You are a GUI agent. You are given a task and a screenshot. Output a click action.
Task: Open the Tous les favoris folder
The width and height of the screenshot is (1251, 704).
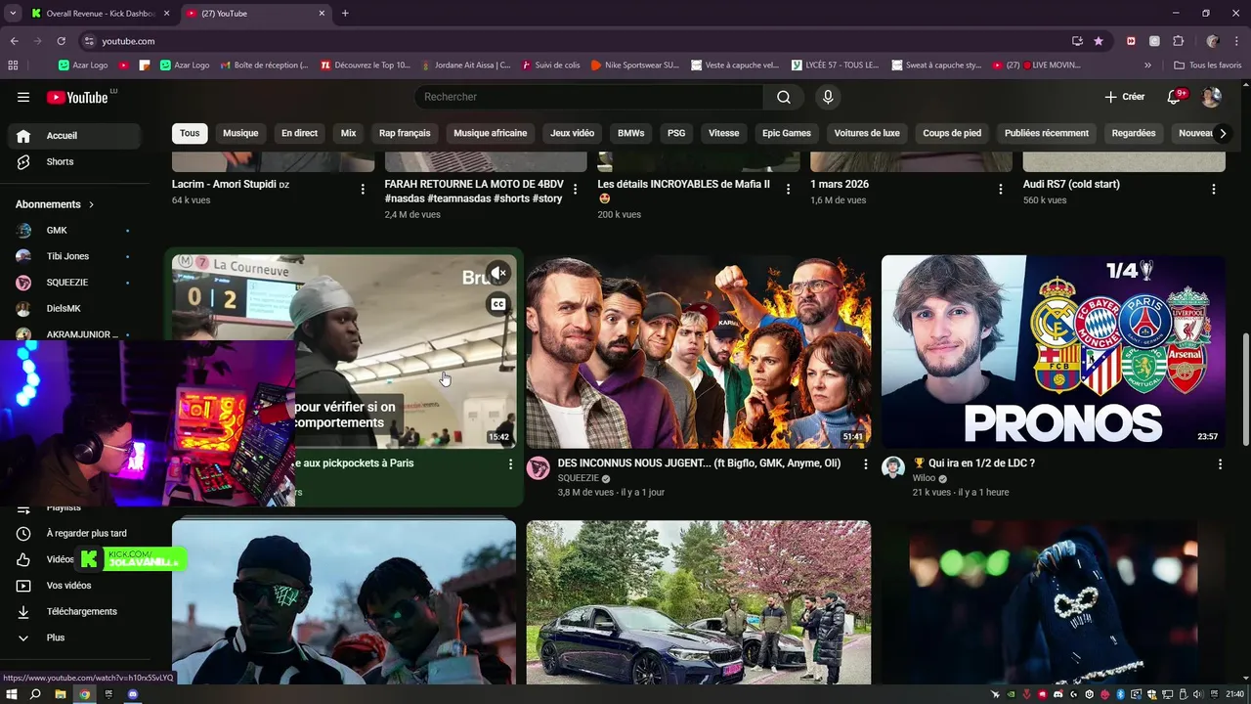[1208, 66]
